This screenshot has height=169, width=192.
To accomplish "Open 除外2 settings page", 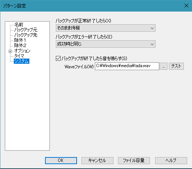I will tap(20, 46).
